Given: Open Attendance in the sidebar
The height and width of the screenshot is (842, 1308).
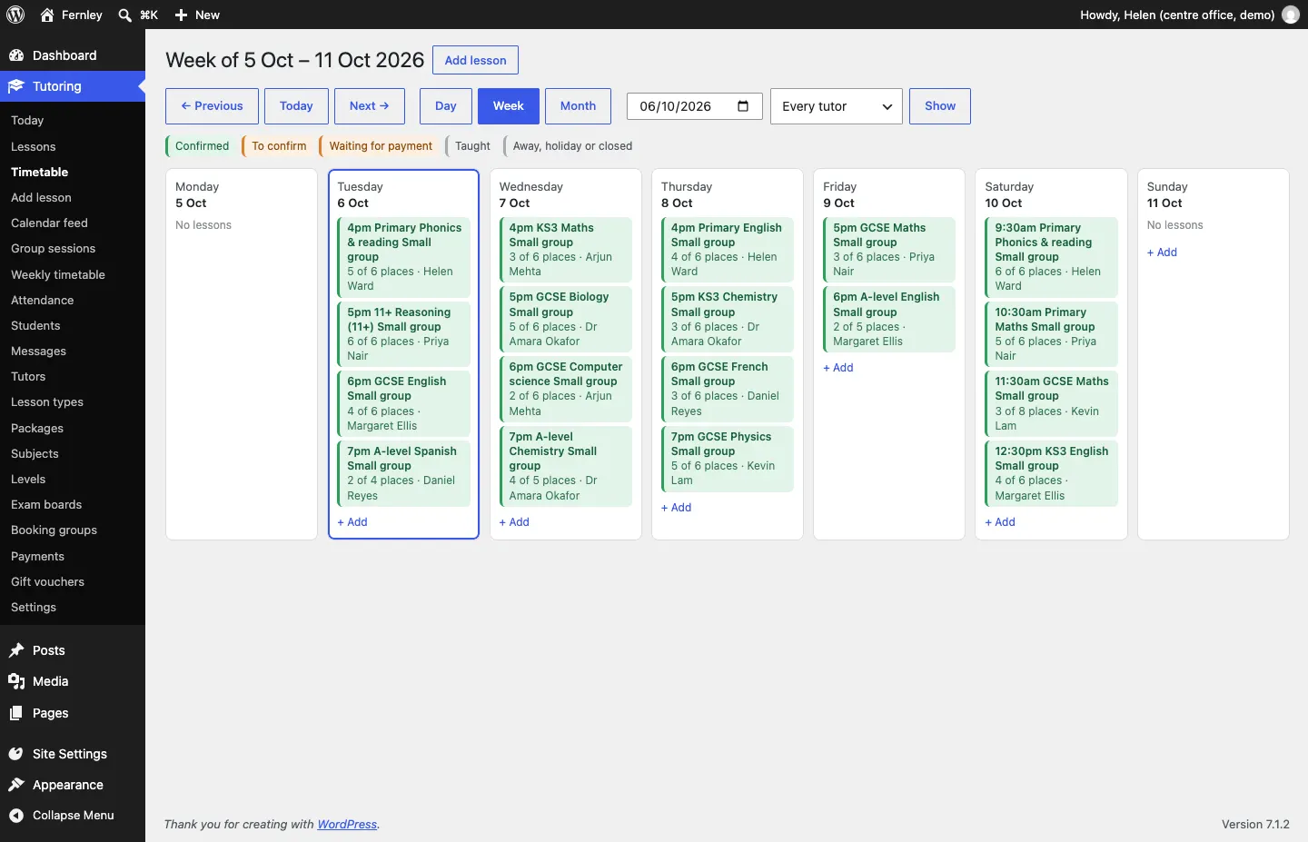Looking at the screenshot, I should [43, 300].
